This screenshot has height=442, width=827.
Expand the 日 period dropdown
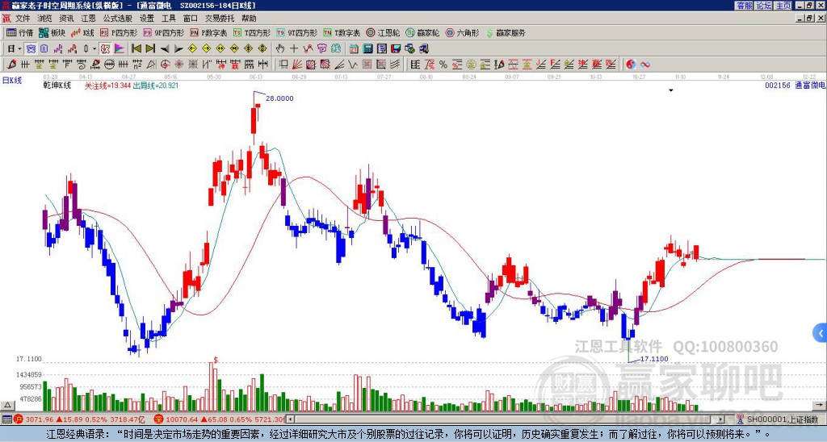pos(19,49)
